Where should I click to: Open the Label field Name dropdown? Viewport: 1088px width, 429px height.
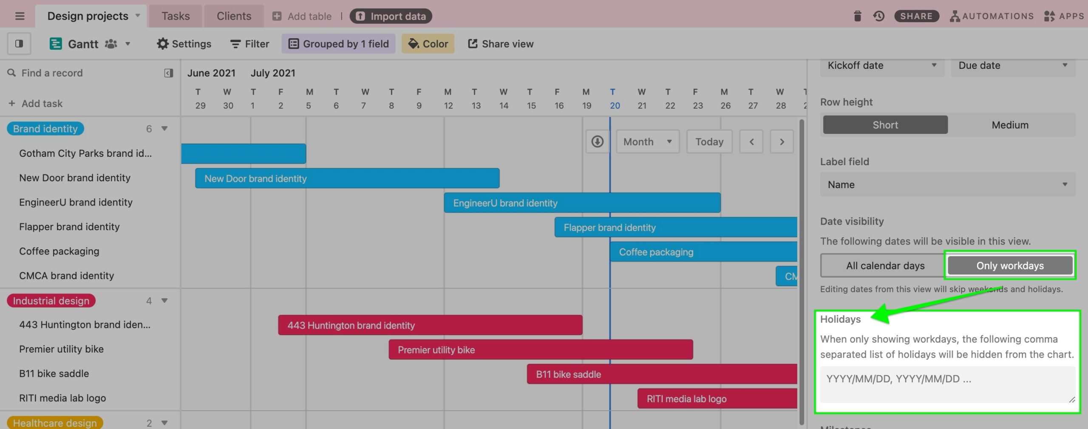pyautogui.click(x=947, y=184)
